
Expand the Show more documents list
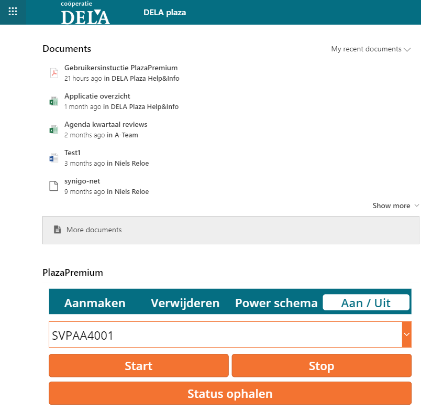click(395, 206)
